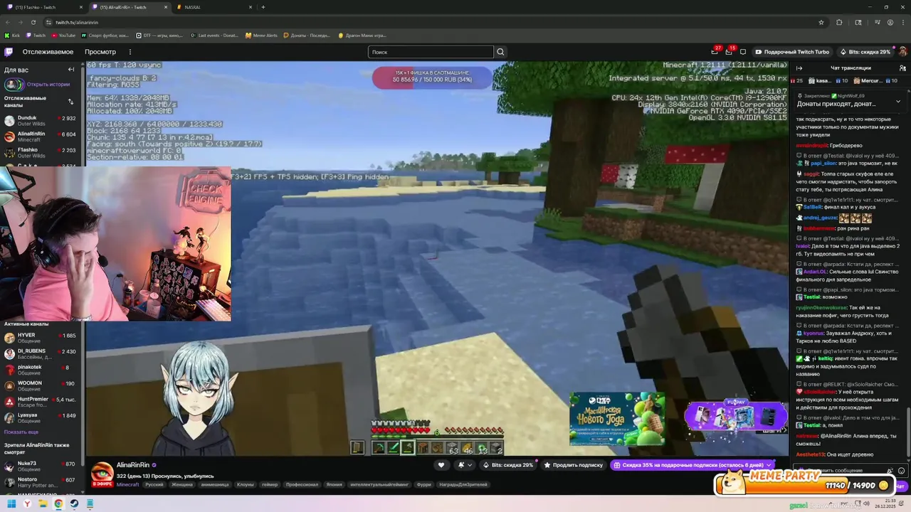Image resolution: width=911 pixels, height=512 pixels.
Task: Click the Подарочный Twitch Turbo button
Action: tap(792, 52)
